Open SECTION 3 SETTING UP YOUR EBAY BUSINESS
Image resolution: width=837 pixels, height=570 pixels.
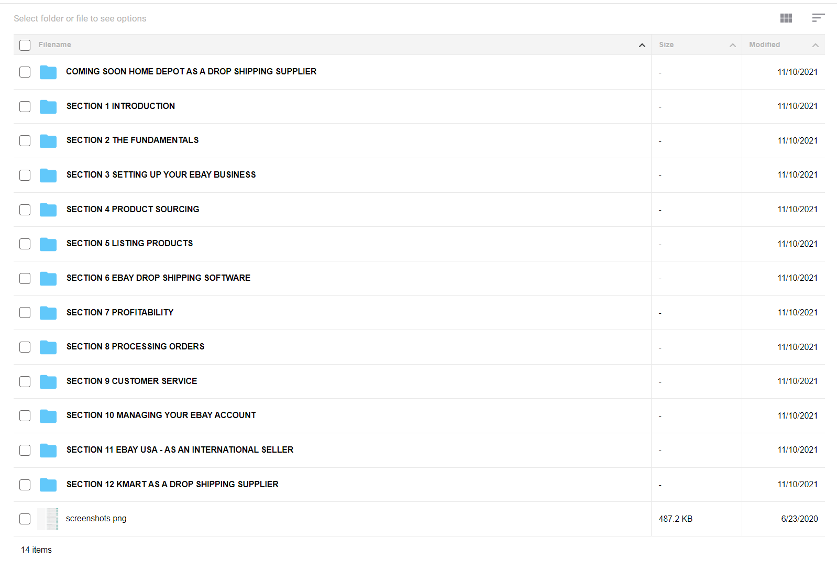tap(161, 174)
